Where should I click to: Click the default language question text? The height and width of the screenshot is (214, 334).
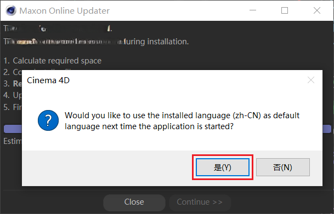pos(182,121)
